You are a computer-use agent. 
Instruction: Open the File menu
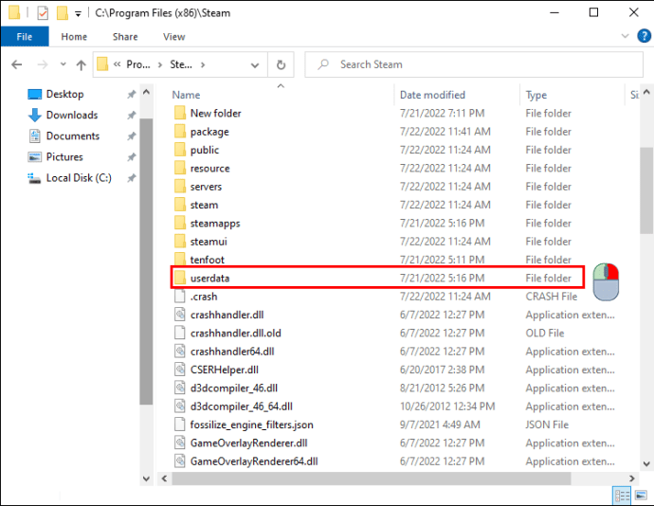click(x=25, y=37)
